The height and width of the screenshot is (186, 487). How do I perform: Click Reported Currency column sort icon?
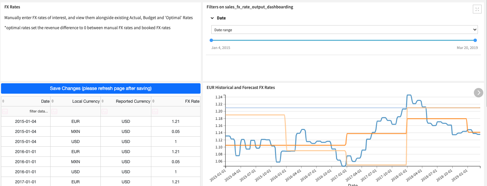pyautogui.click(x=103, y=101)
